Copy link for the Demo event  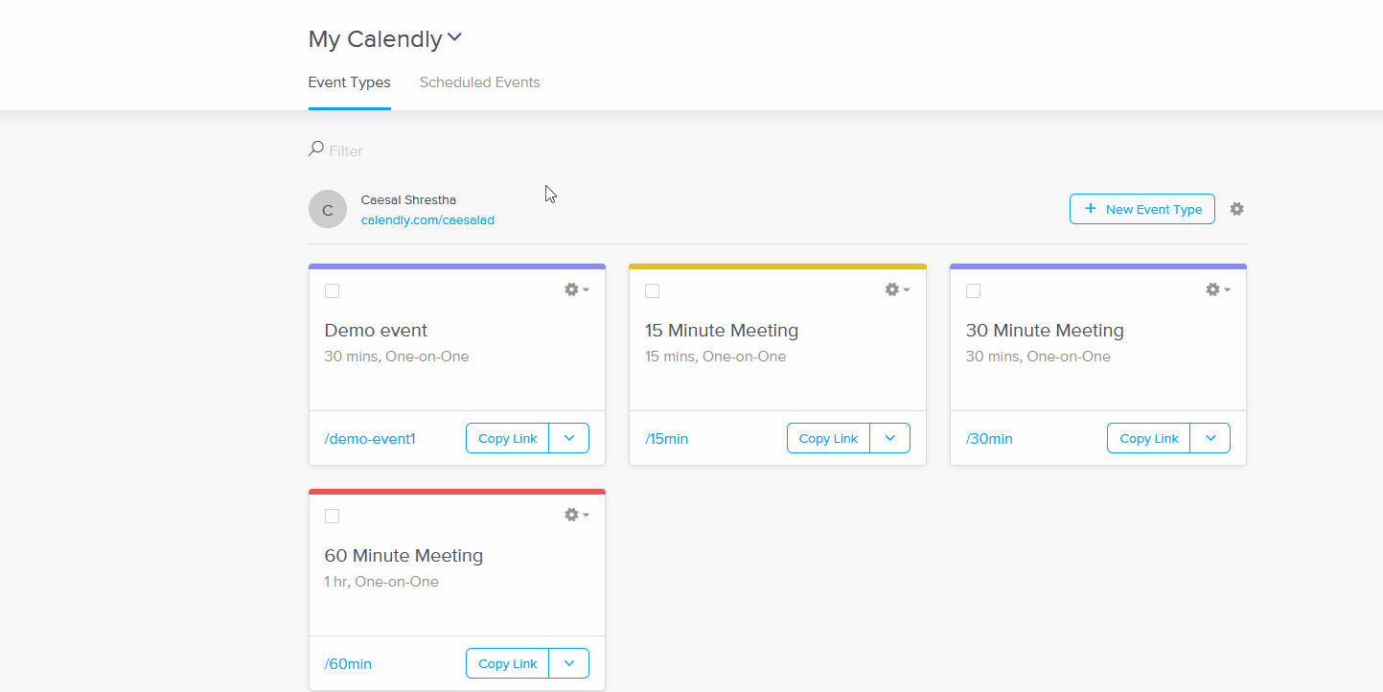click(x=508, y=438)
